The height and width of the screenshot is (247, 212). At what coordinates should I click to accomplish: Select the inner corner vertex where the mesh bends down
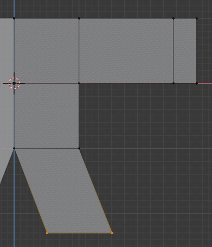[79, 83]
